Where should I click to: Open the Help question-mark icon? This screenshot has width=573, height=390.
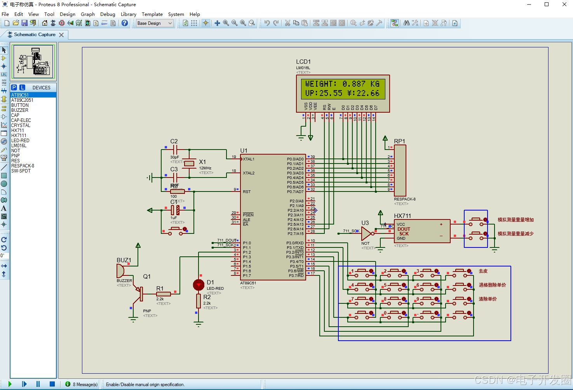coord(125,23)
